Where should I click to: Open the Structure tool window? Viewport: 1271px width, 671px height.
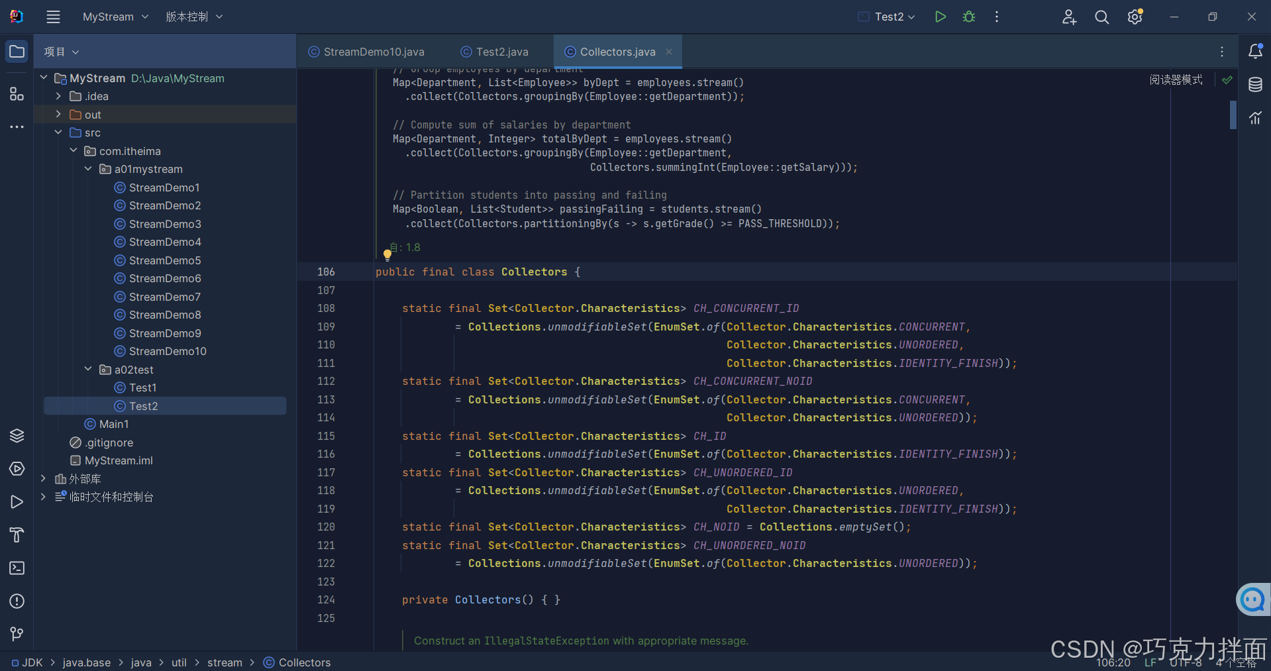click(17, 94)
